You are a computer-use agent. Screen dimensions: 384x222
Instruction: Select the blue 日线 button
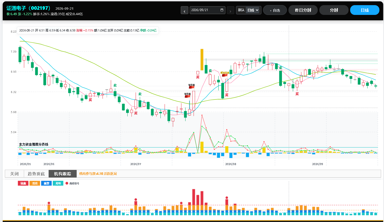coord(365,10)
